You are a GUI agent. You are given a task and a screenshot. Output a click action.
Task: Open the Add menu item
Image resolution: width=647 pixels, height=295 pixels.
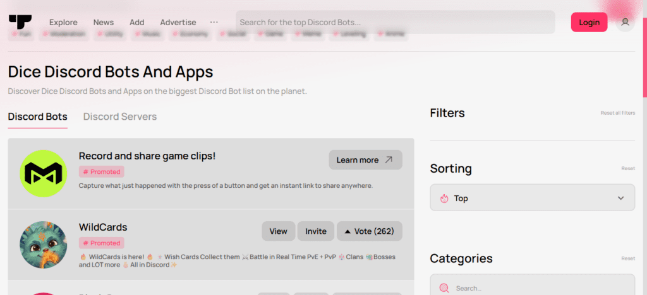137,22
